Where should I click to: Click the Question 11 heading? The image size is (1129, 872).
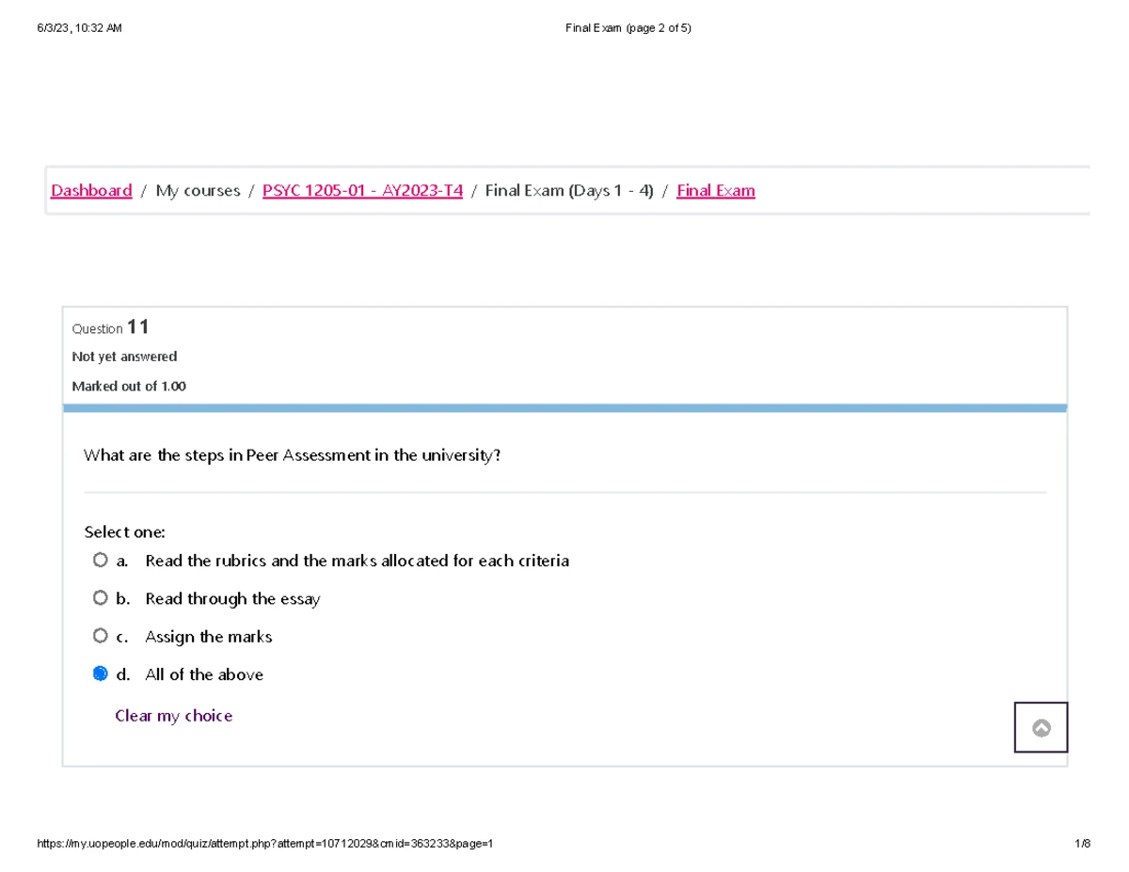click(110, 328)
